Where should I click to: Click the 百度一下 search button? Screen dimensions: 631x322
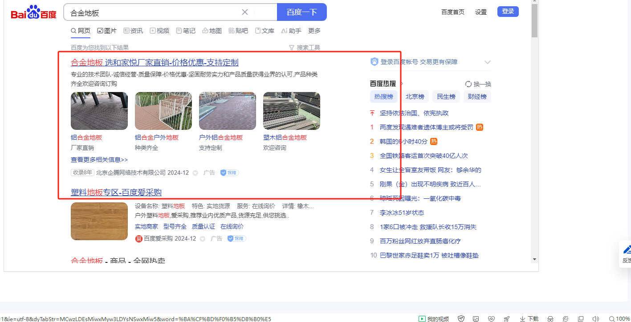pyautogui.click(x=302, y=12)
